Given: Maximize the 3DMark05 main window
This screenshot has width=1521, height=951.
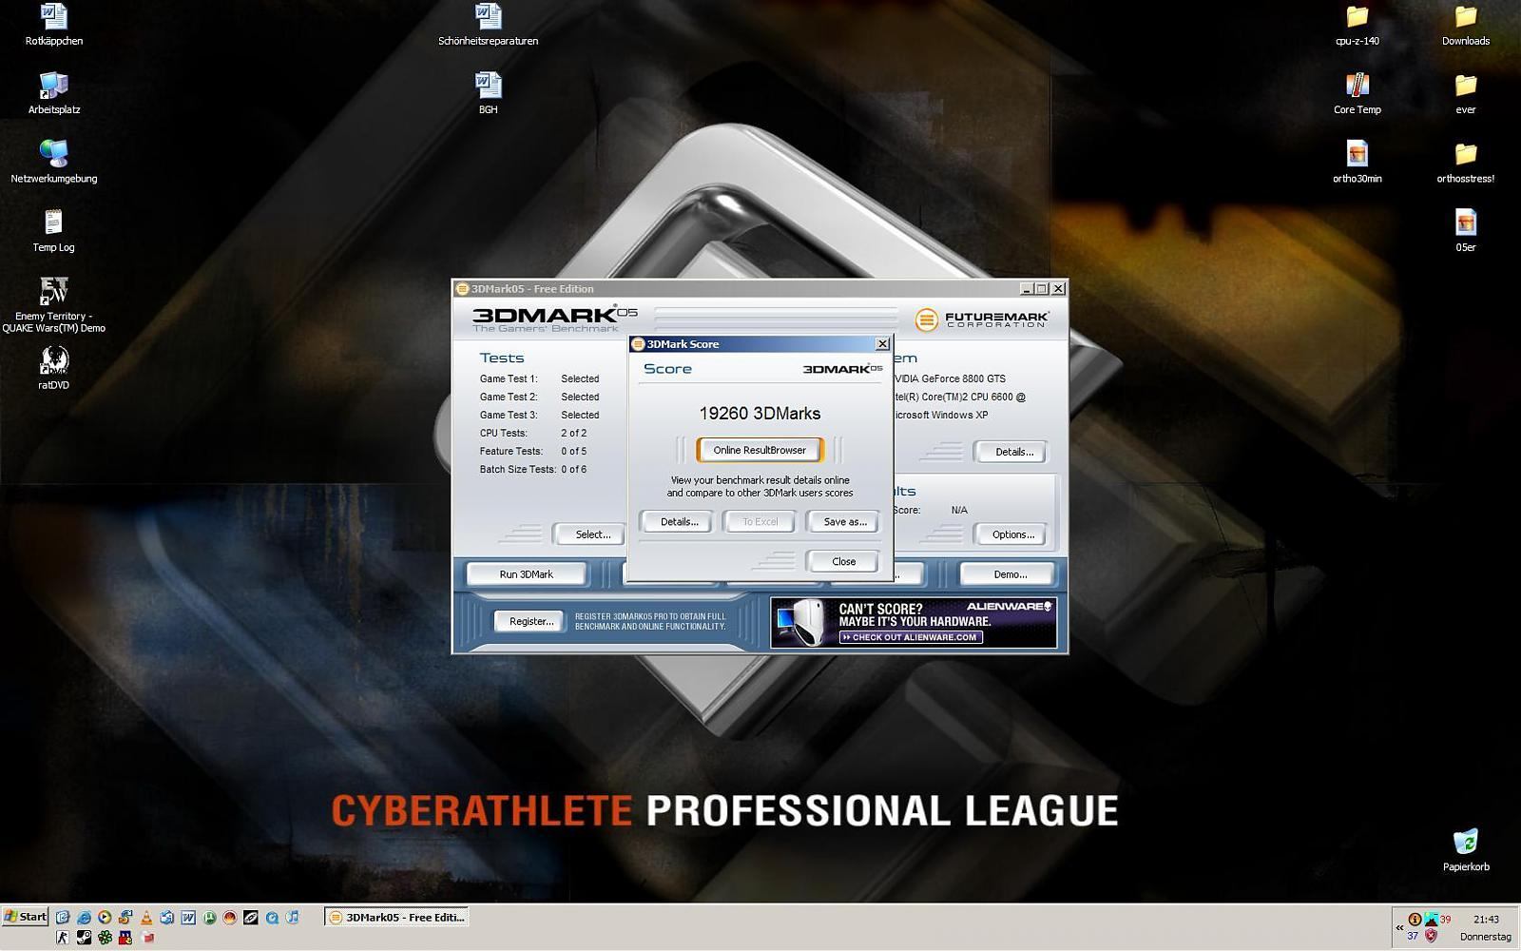Looking at the screenshot, I should 1042,289.
